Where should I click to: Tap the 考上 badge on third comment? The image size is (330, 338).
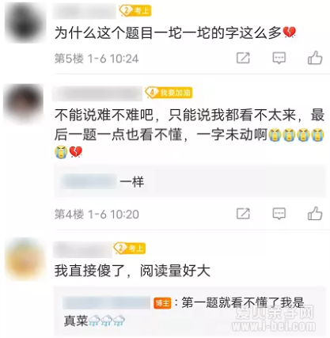[129, 249]
